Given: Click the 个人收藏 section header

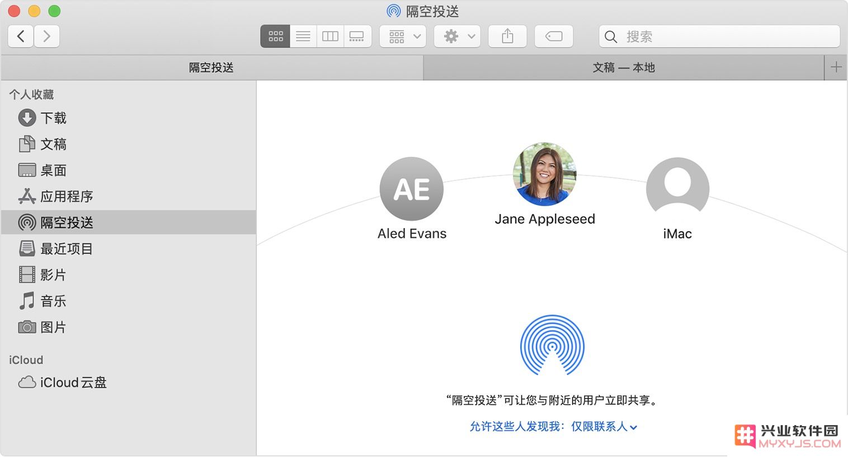Looking at the screenshot, I should 31,94.
